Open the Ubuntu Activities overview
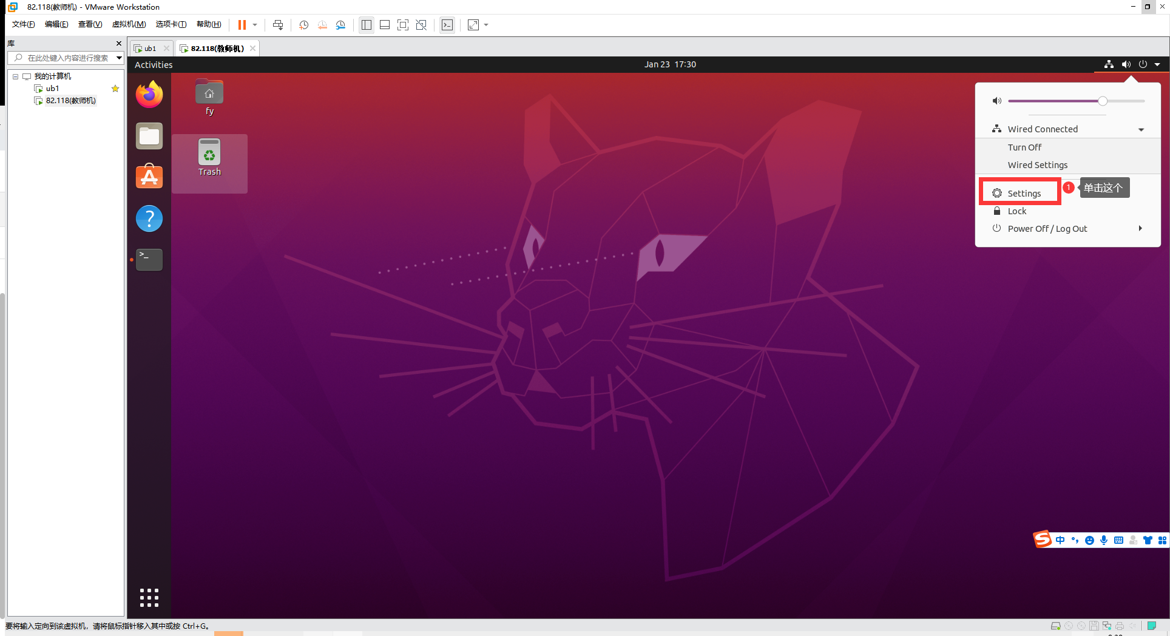1170x636 pixels. 154,64
